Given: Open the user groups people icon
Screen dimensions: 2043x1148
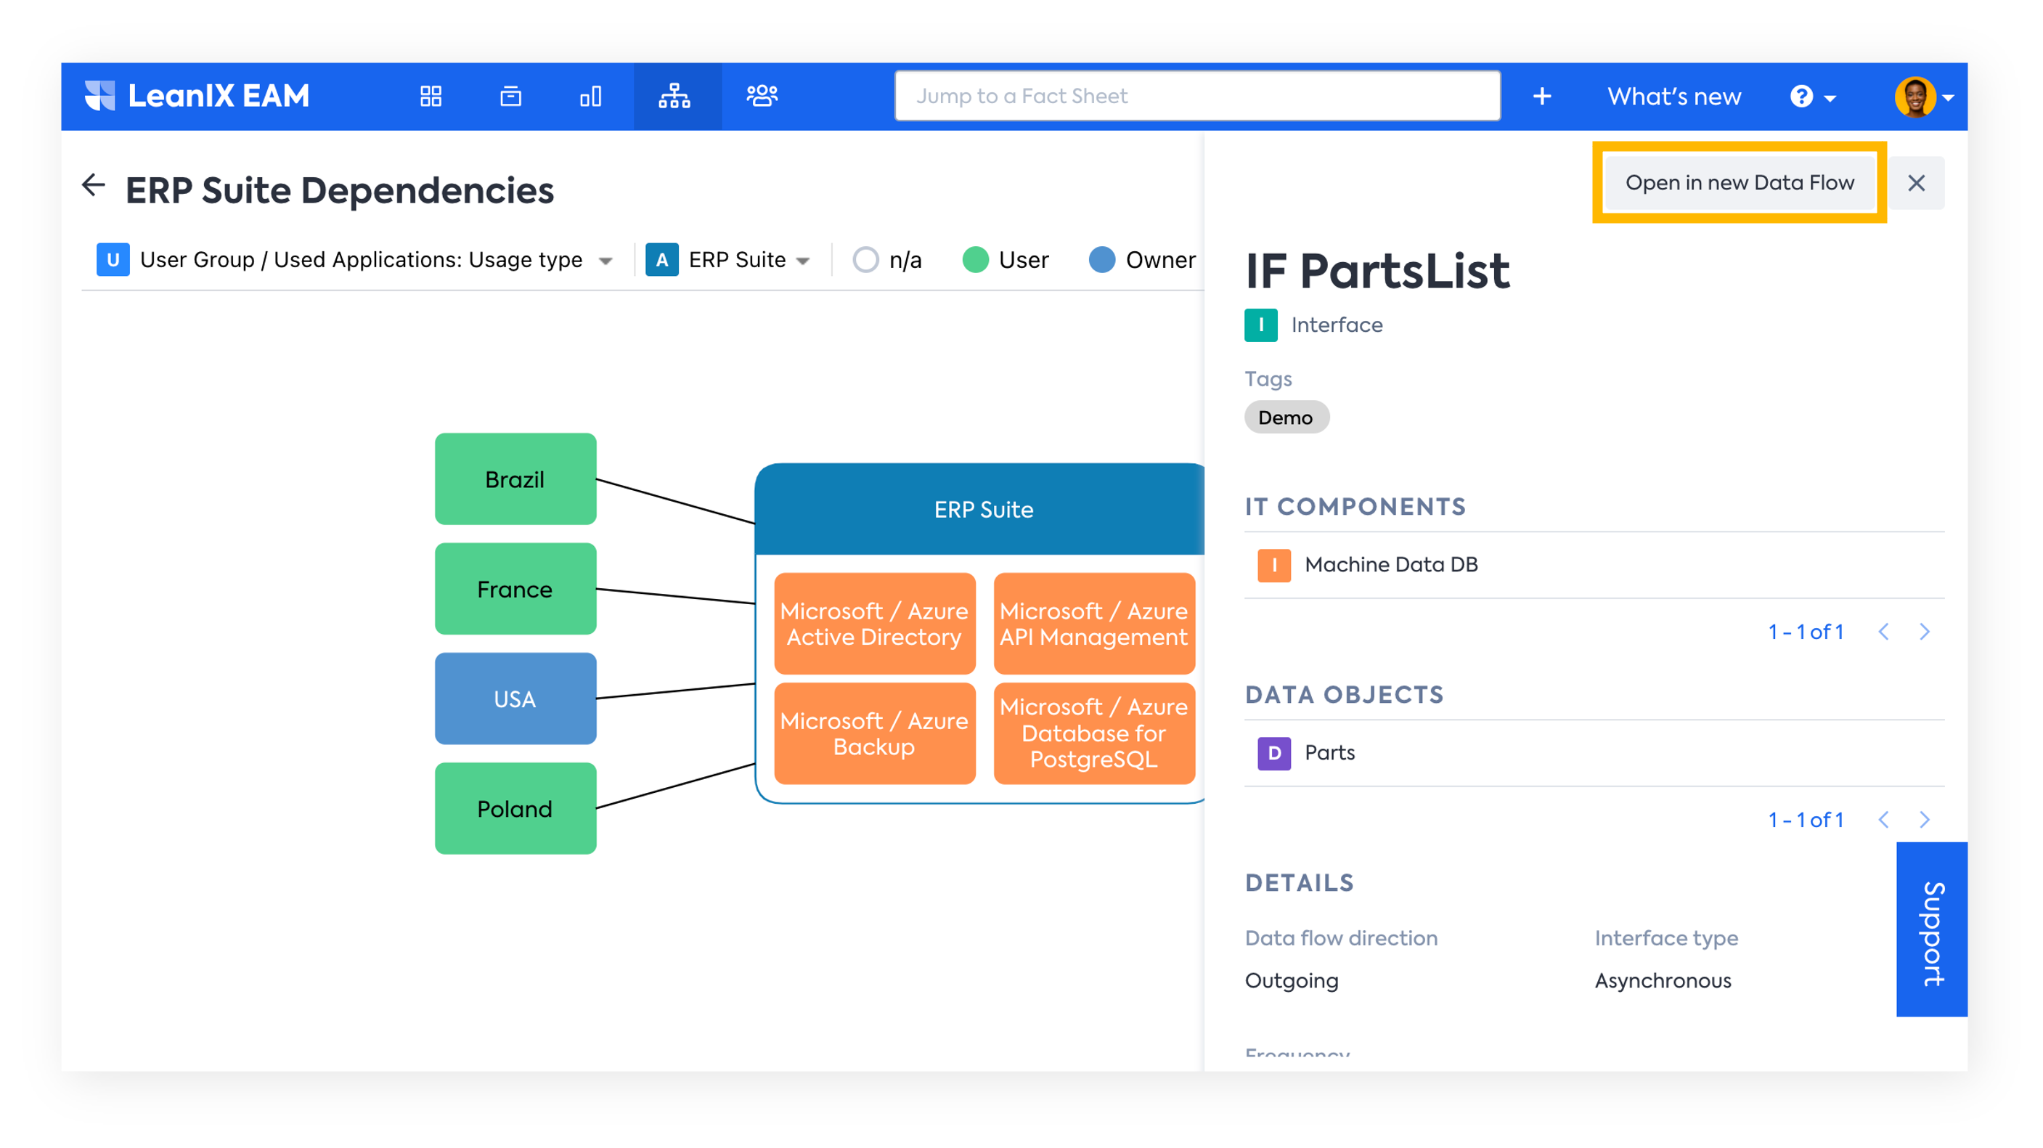Looking at the screenshot, I should (762, 96).
